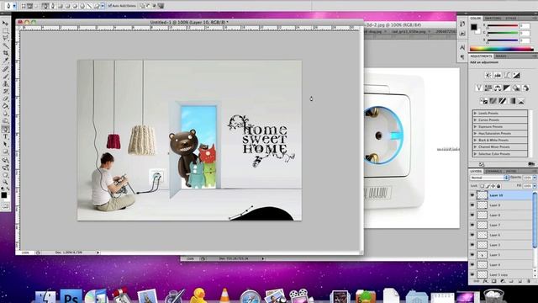Switch to the Styles tab
This screenshot has height=303, width=538.
510,18
